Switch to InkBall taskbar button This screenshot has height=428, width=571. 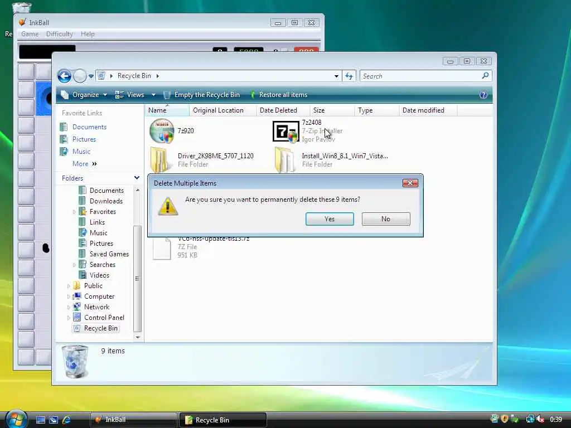(134, 420)
